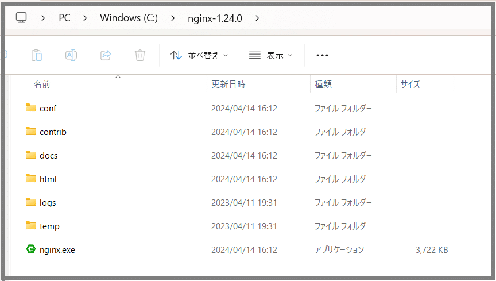The width and height of the screenshot is (496, 281).
Task: Select the html folder icon
Action: tap(30, 178)
